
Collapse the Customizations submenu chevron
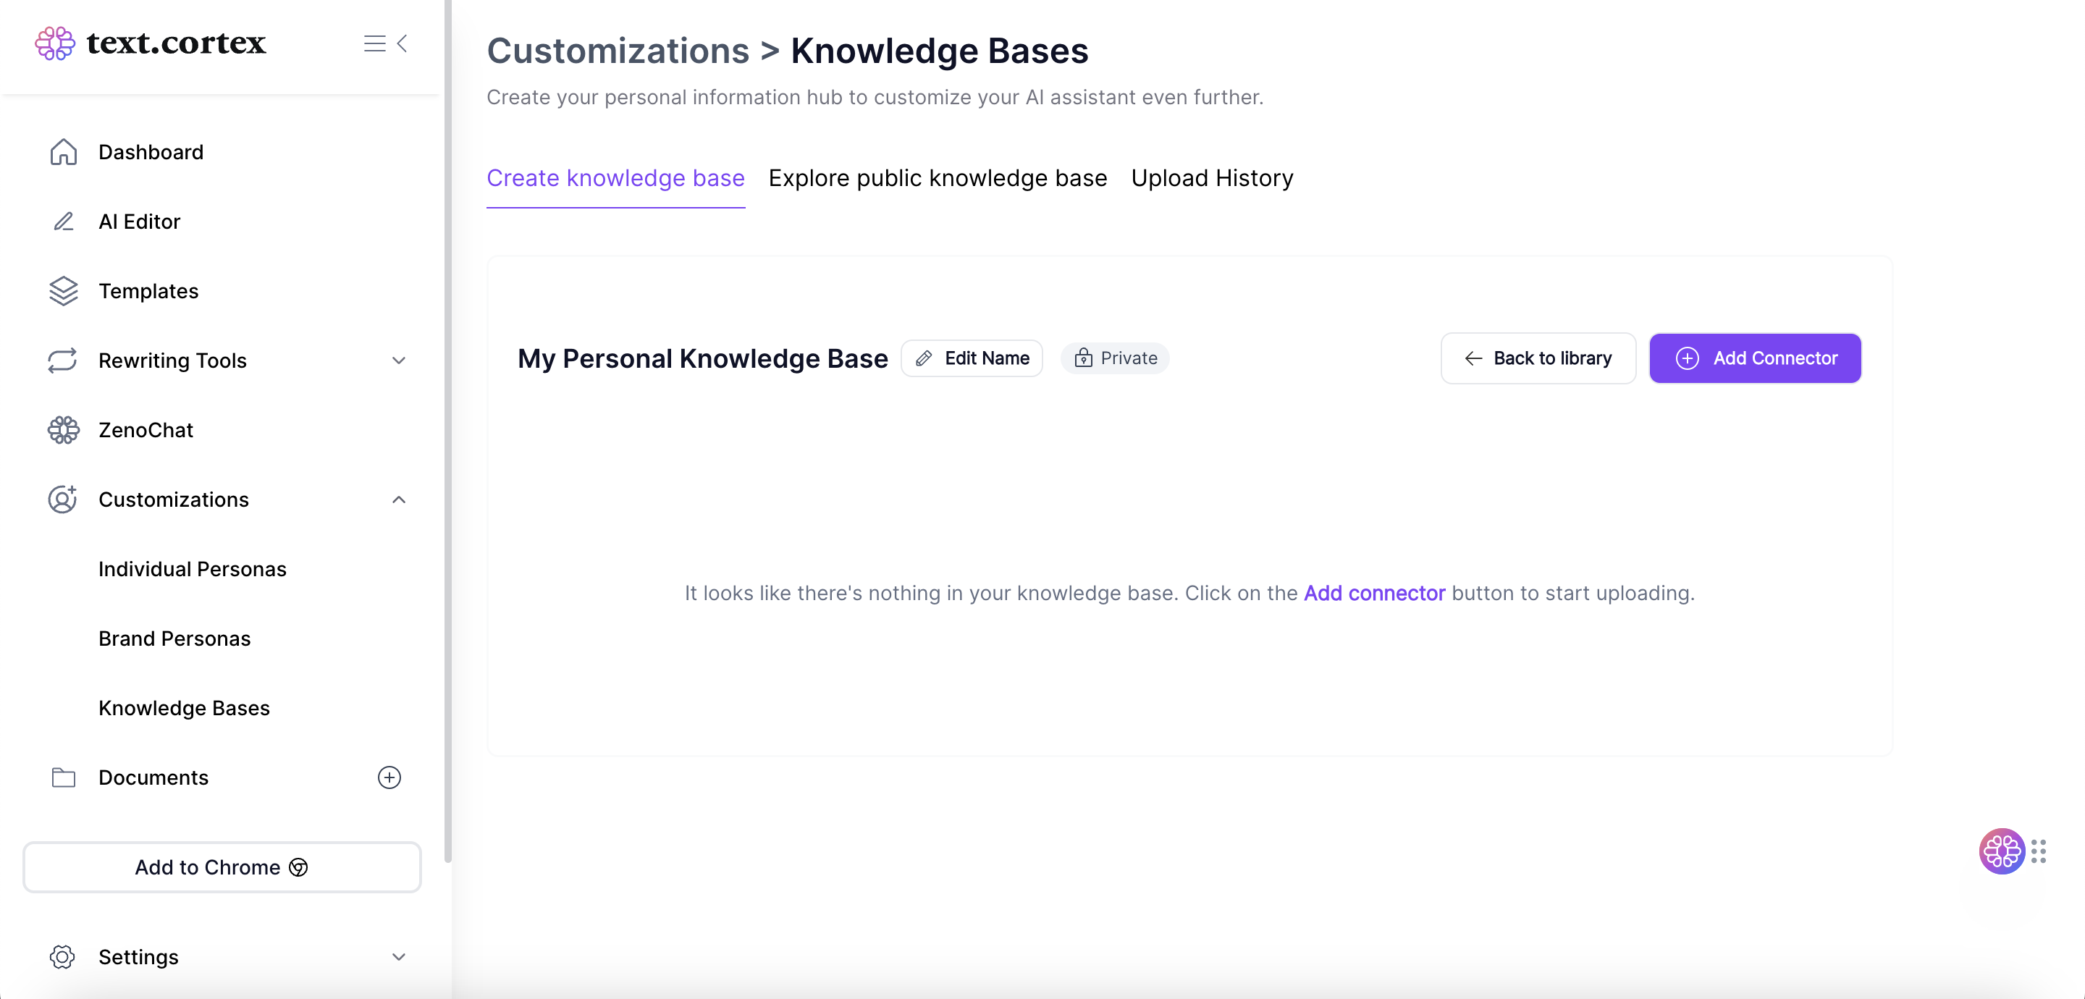[x=399, y=499]
